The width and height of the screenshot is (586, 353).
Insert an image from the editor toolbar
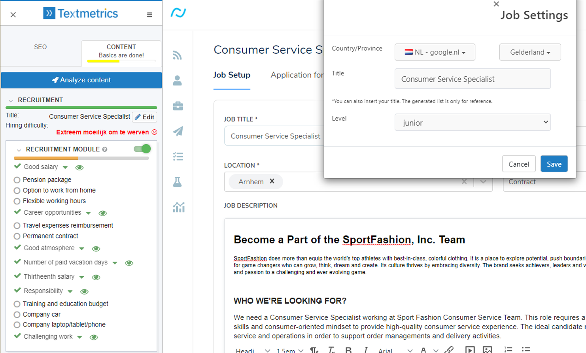point(487,349)
